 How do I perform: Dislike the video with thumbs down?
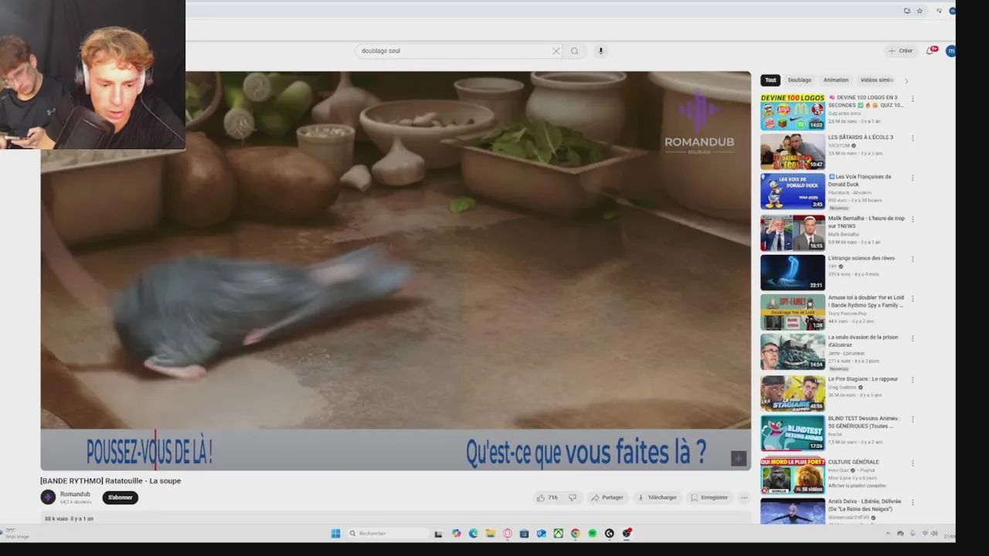point(573,497)
